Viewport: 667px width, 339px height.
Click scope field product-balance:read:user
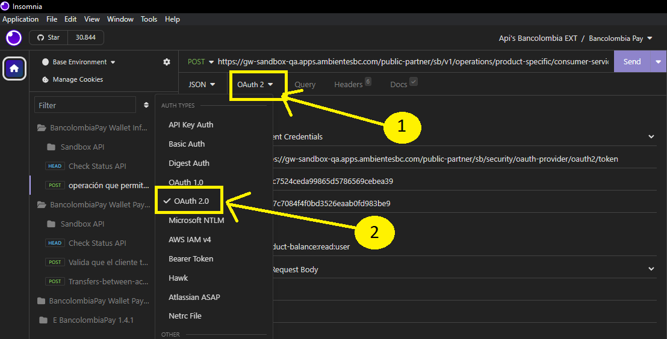tap(465, 246)
